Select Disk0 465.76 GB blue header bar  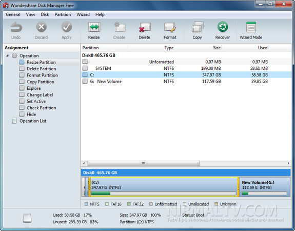click(x=186, y=172)
